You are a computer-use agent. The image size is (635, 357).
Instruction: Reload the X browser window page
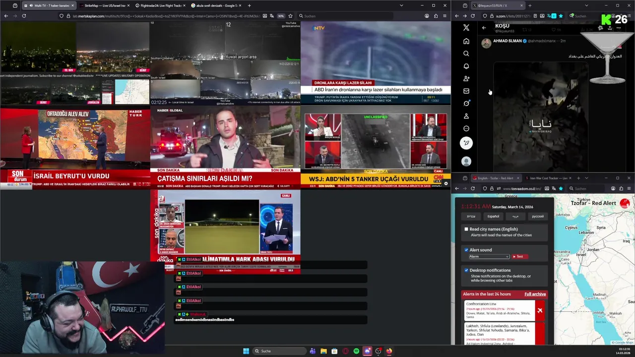tap(472, 16)
